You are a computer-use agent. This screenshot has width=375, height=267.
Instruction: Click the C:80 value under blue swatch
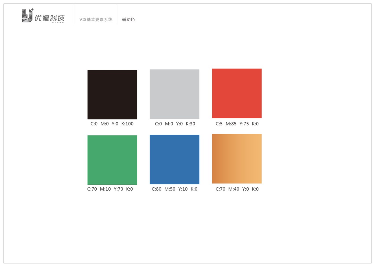coord(157,189)
